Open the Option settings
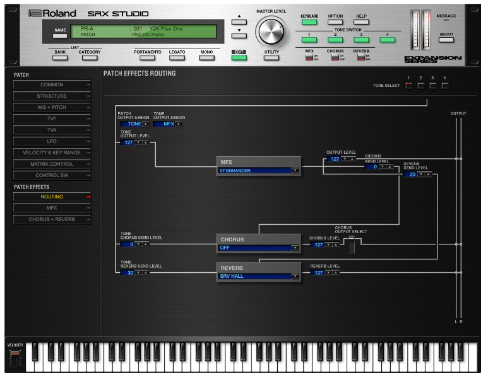488x378 pixels. click(335, 22)
